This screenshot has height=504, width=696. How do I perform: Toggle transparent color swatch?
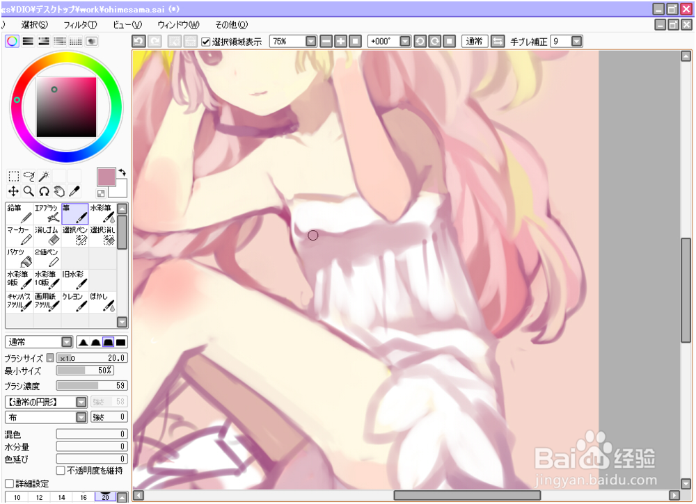(101, 193)
